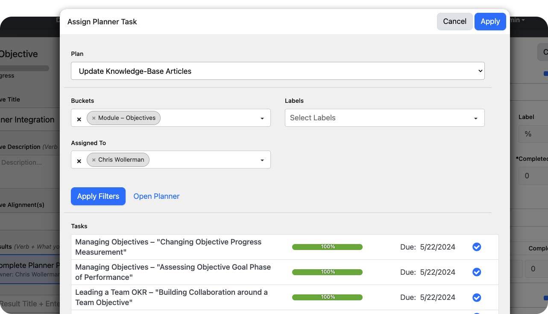
Task: Remove the Module – Objectives bucket chip
Action: coord(94,118)
